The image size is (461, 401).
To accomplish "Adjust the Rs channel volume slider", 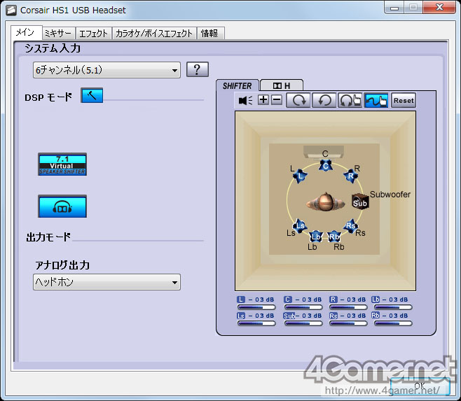I will click(x=348, y=323).
